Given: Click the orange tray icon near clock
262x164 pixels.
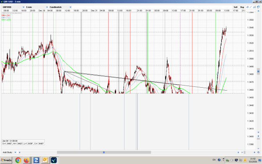Looking at the screenshot, I should [x=245, y=160].
